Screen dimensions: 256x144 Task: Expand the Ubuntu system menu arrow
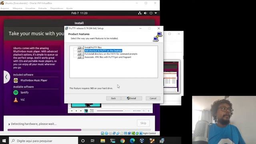[x=156, y=13]
